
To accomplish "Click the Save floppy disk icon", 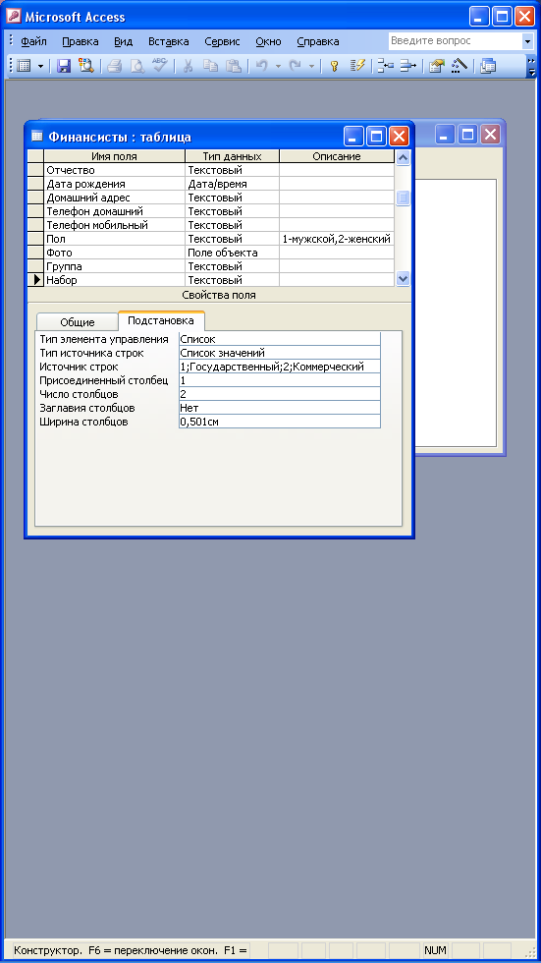I will pyautogui.click(x=64, y=66).
